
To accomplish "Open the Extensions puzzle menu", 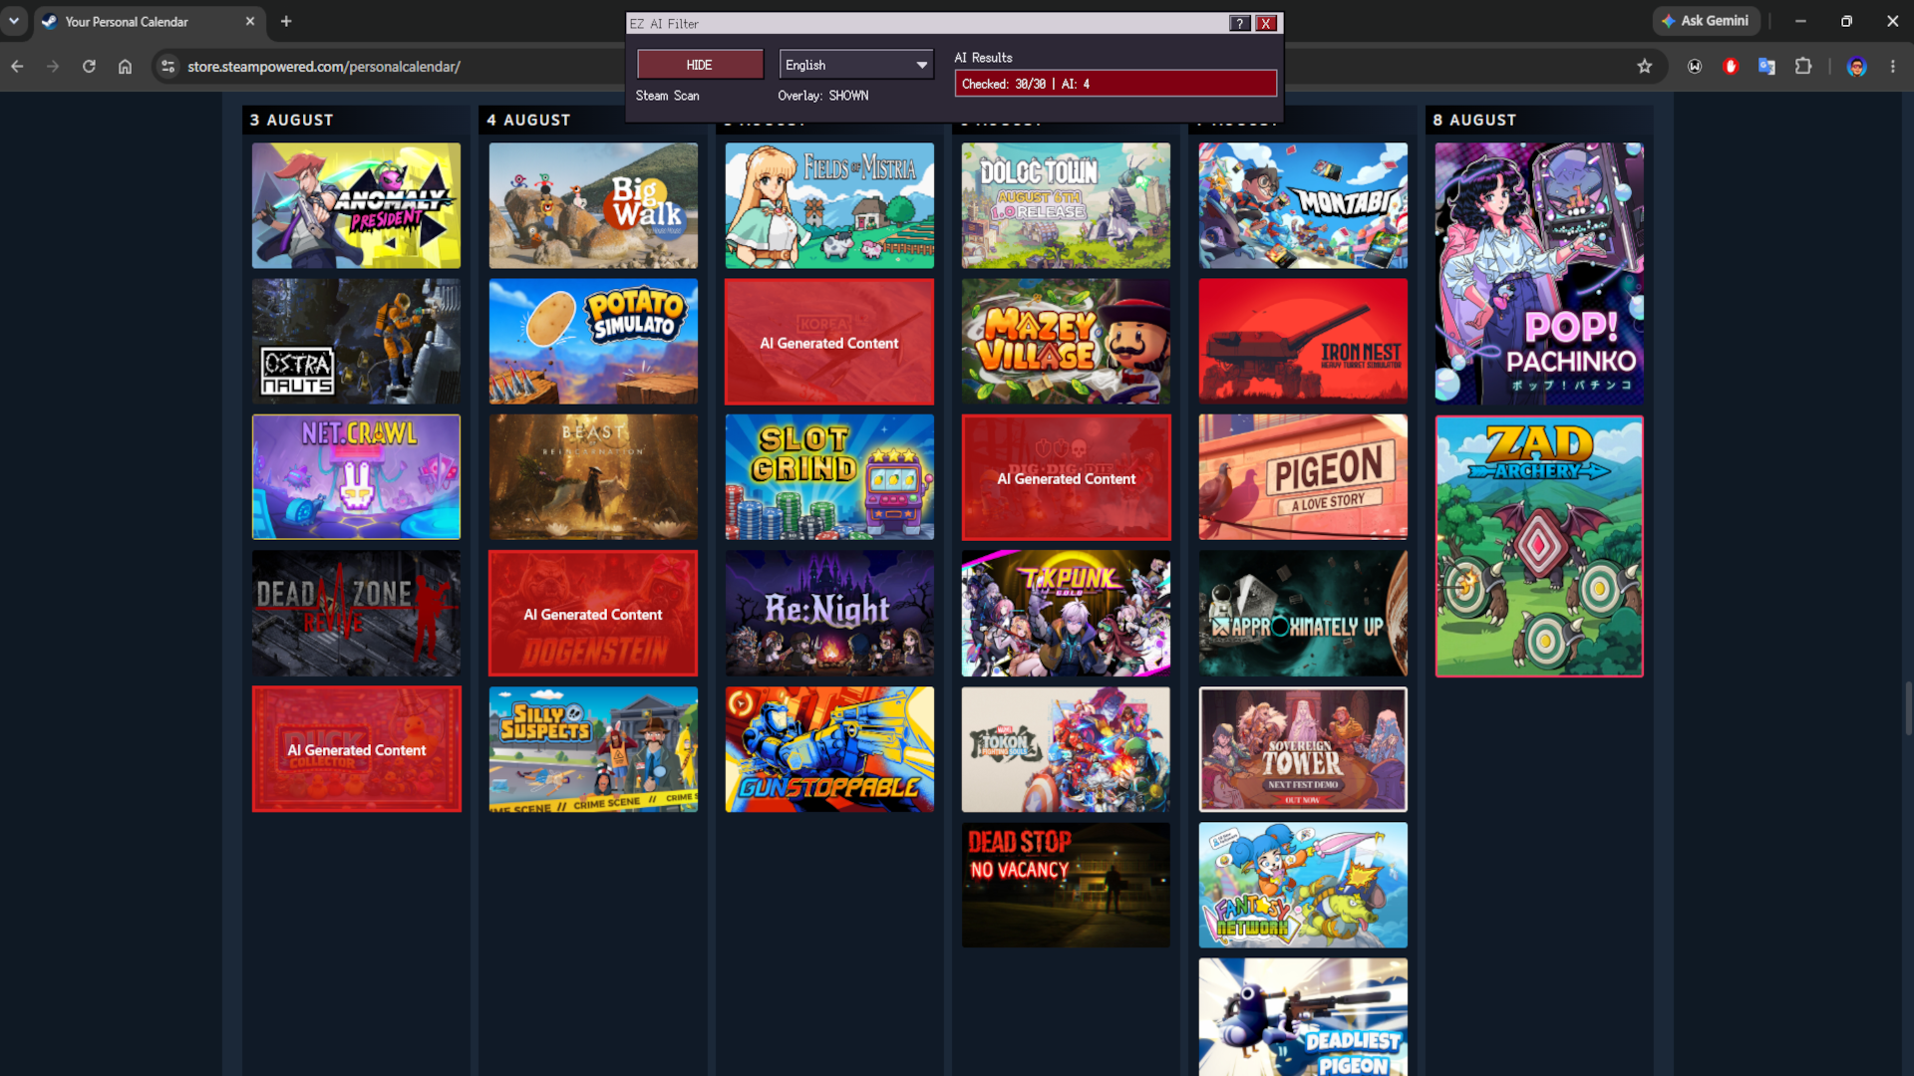I will tap(1803, 67).
